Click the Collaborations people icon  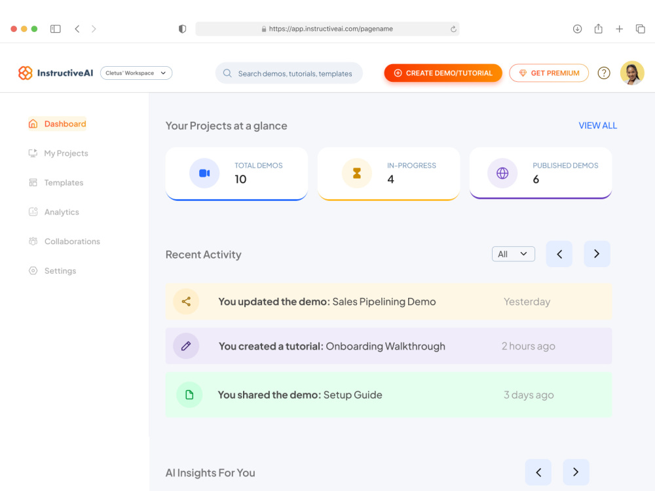tap(33, 241)
